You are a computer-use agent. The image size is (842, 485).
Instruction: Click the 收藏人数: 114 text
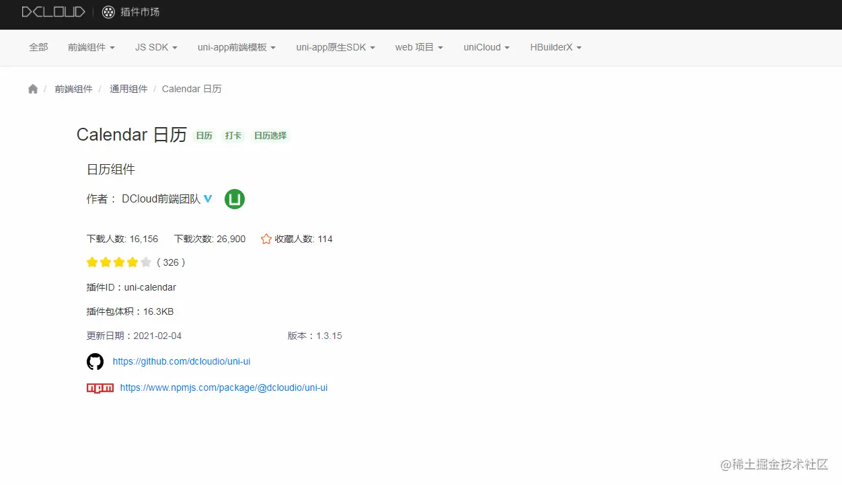(303, 239)
